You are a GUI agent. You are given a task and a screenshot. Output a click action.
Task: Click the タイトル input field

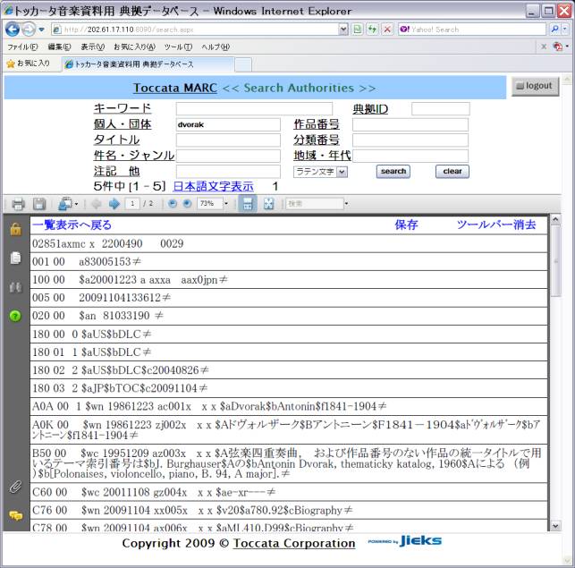point(228,140)
